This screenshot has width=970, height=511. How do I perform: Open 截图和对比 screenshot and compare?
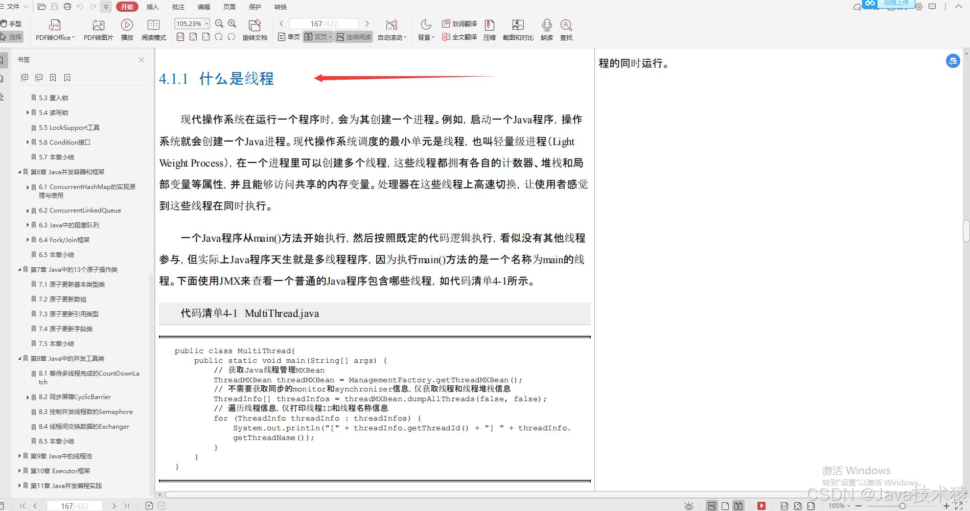518,30
